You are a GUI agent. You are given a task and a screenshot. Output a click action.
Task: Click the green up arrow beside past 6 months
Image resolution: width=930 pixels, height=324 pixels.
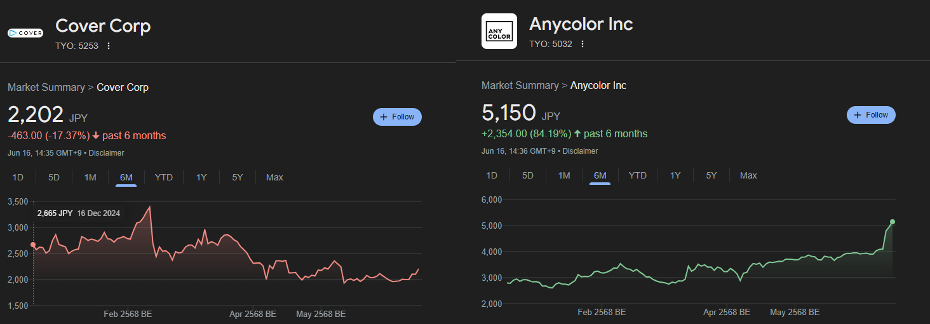[577, 133]
